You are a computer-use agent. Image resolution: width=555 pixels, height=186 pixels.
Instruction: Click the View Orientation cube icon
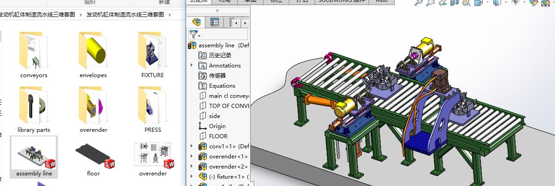click(x=478, y=3)
